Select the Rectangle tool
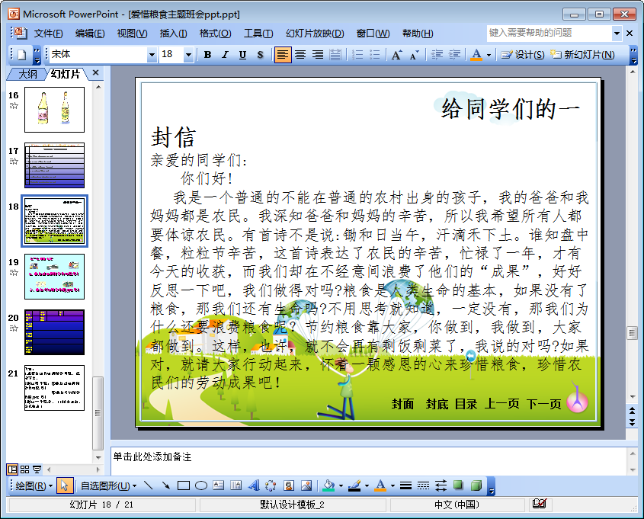The height and width of the screenshot is (519, 644). pos(184,485)
